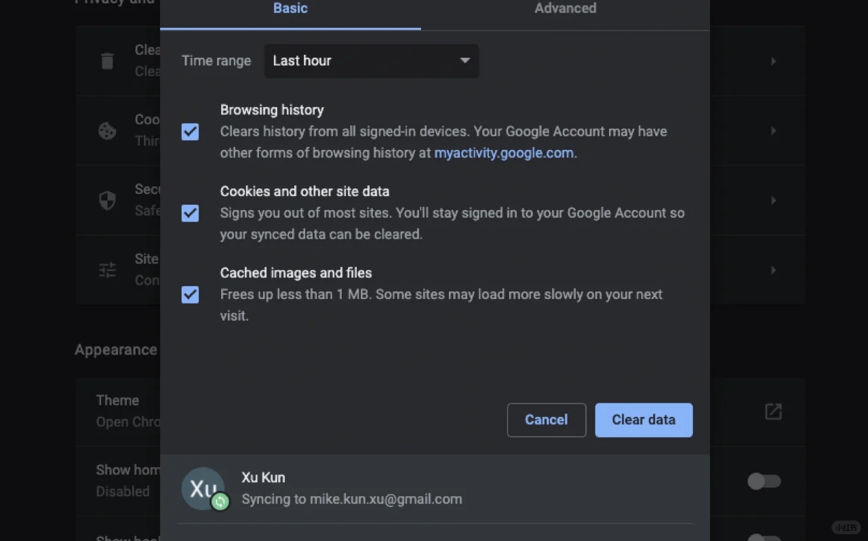Viewport: 868px width, 541px height.
Task: Click the Cookies and other site data title
Action: tap(304, 191)
